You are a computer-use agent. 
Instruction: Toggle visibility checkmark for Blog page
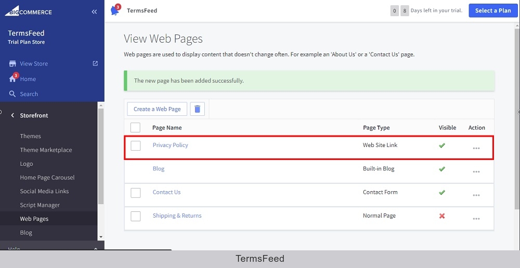(441, 169)
